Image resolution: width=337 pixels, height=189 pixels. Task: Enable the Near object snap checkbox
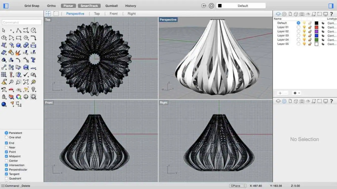tap(7, 148)
